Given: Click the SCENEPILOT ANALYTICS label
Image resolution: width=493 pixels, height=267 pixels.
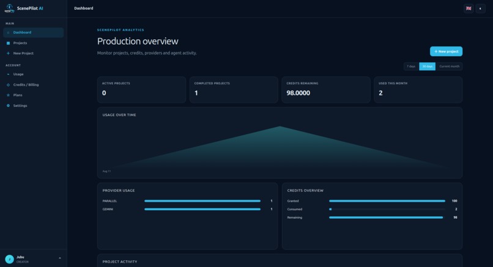Looking at the screenshot, I should (120, 30).
